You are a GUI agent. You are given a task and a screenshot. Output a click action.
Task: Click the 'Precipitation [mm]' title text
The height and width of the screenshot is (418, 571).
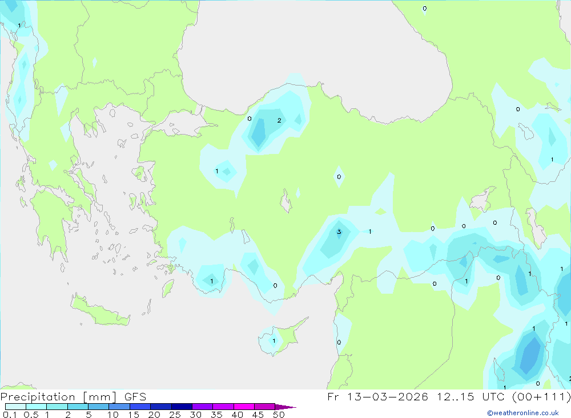point(59,397)
